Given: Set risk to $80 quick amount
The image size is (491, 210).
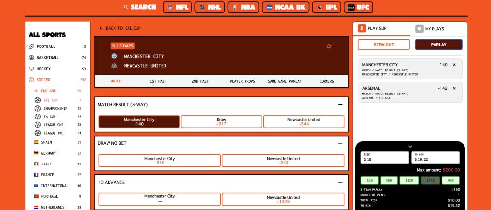Looking at the screenshot, I should coord(389,180).
